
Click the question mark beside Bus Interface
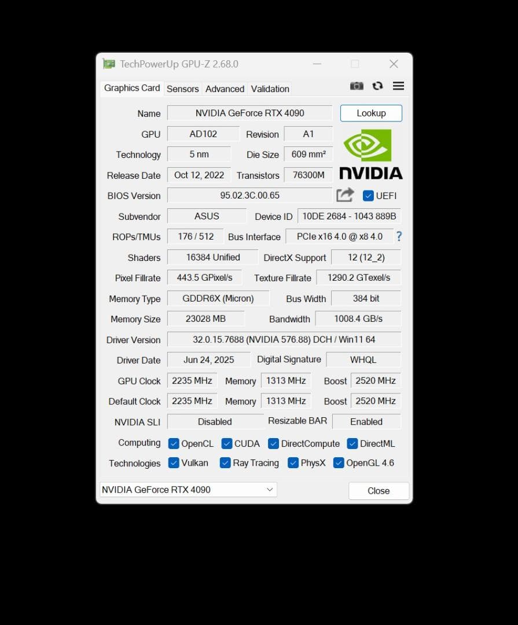399,236
